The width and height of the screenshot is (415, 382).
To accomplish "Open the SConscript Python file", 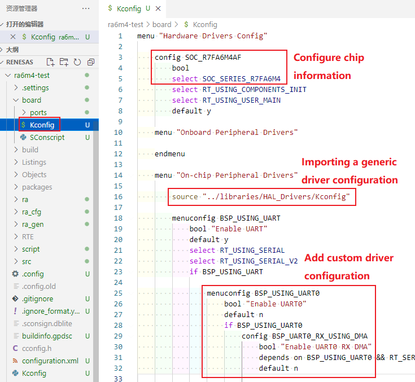I will click(x=47, y=137).
